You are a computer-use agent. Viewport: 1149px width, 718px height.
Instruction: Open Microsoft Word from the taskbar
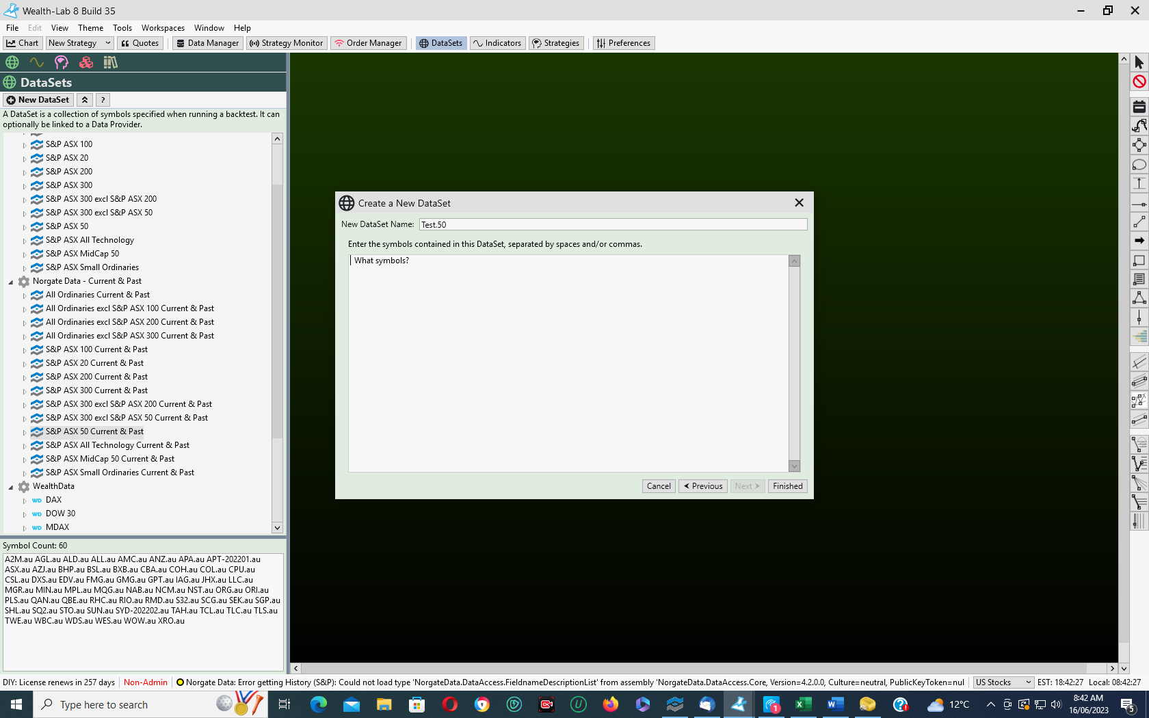[835, 704]
